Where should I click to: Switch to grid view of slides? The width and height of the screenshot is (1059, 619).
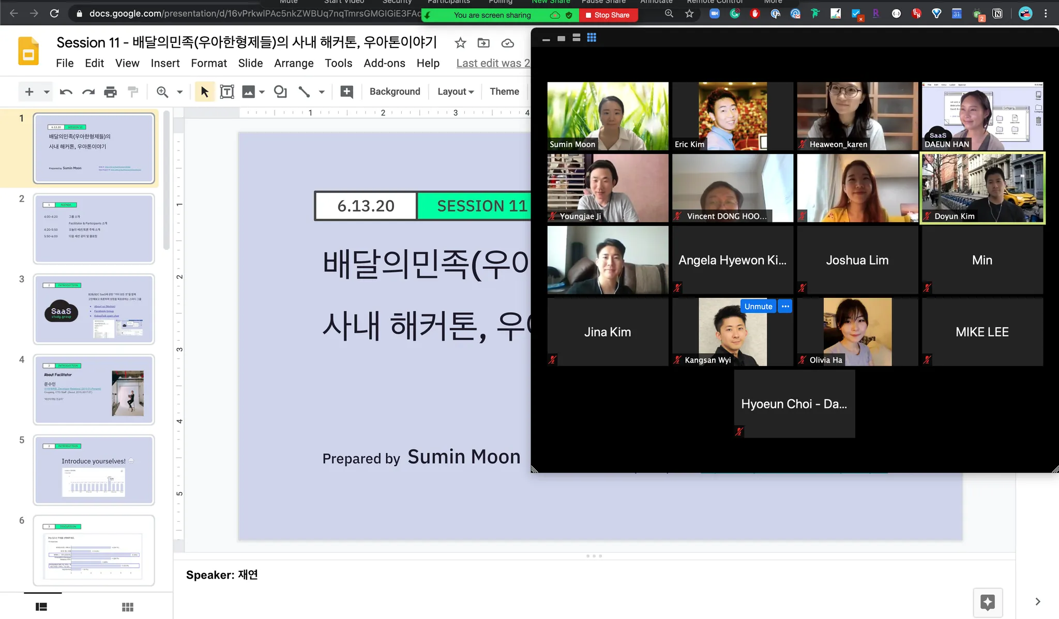tap(127, 607)
